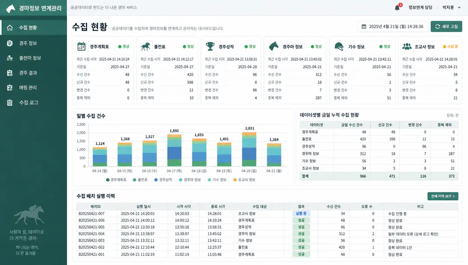Click the 결과 column header
Image resolution: width=468 pixels, height=265 pixels.
coord(301,206)
